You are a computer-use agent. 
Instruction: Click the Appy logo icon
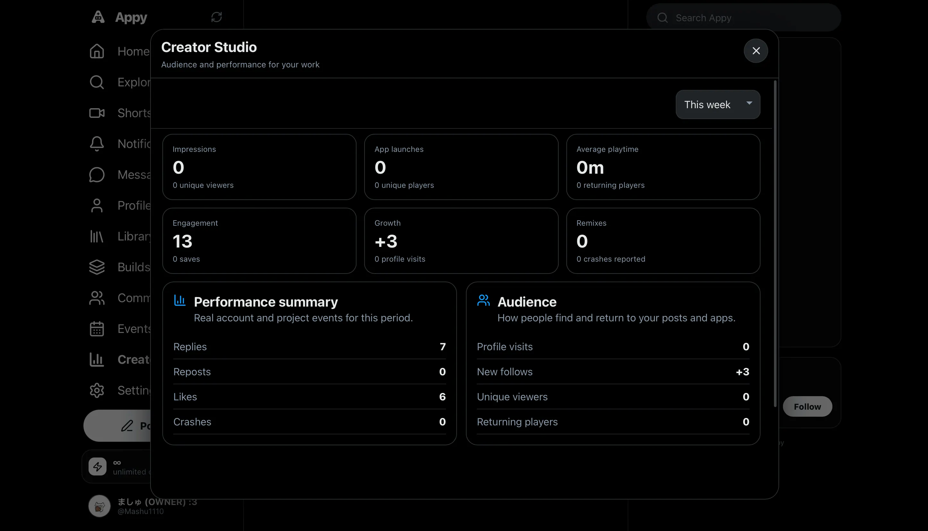pos(98,17)
